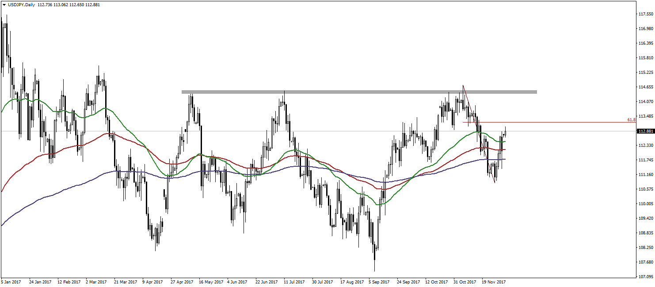Click the 107.680 price axis label

[646, 262]
